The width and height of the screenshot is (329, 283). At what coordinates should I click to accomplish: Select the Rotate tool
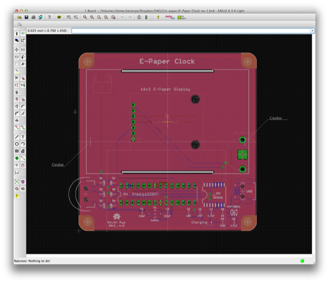tap(23, 57)
